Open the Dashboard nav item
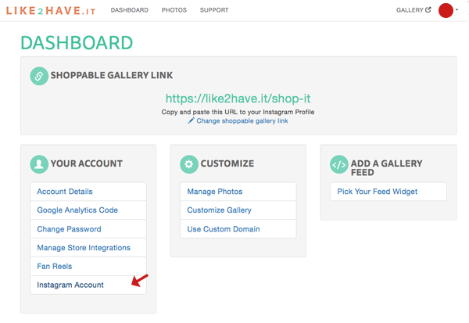Screen dimensions: 469x323 (130, 10)
